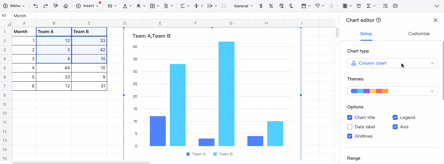Uncheck the Axis option
The width and height of the screenshot is (444, 164).
395,127
